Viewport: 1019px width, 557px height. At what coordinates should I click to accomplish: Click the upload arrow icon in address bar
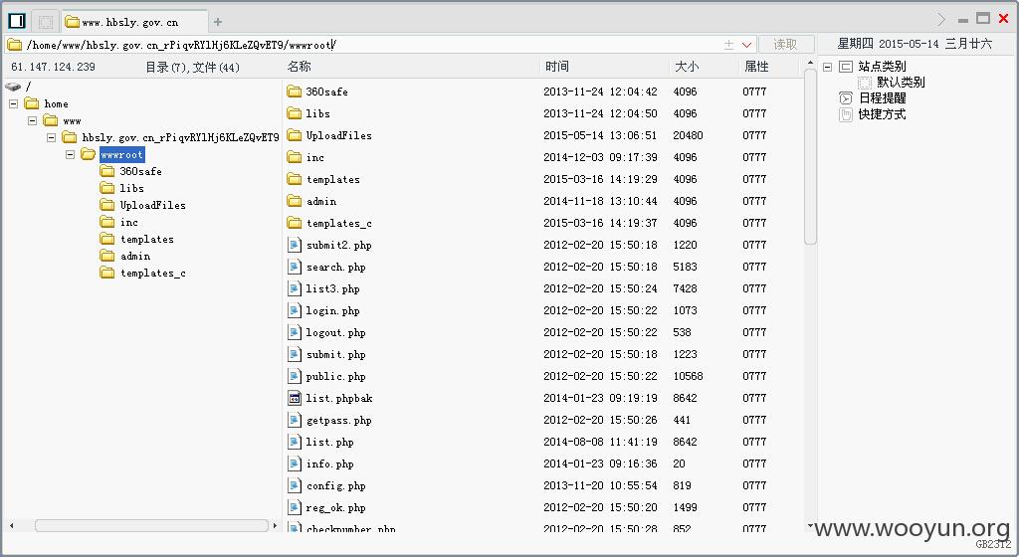coord(728,45)
